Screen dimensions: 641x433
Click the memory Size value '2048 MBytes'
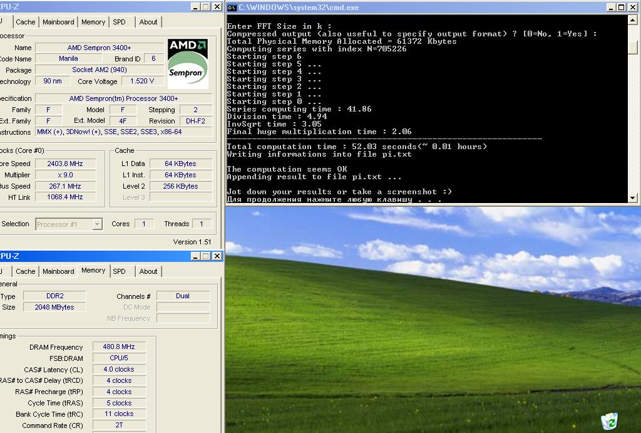coord(55,307)
